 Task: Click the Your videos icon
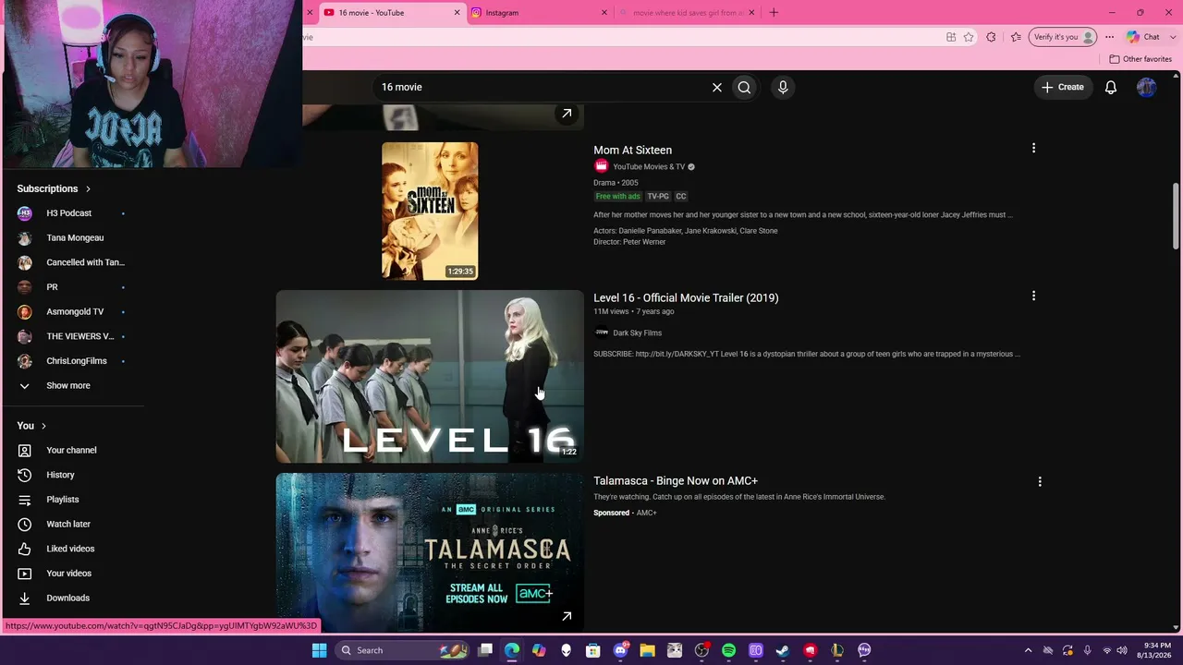25,574
